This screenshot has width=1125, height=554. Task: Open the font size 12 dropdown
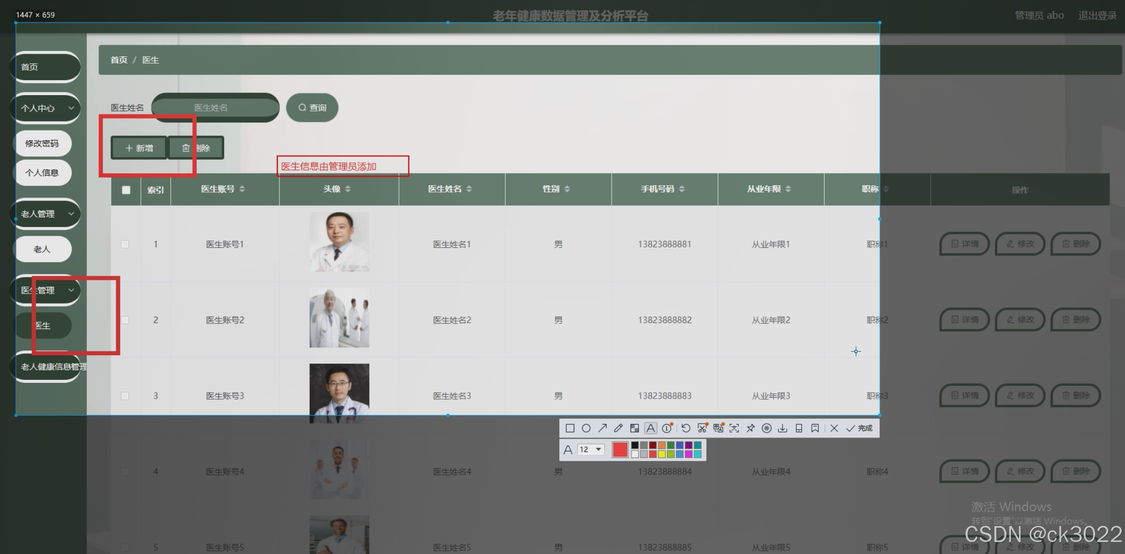[x=591, y=449]
